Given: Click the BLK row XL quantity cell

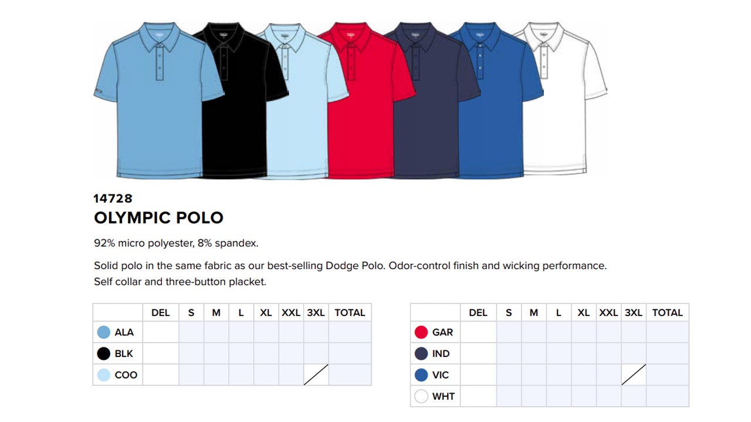Looking at the screenshot, I should (266, 353).
